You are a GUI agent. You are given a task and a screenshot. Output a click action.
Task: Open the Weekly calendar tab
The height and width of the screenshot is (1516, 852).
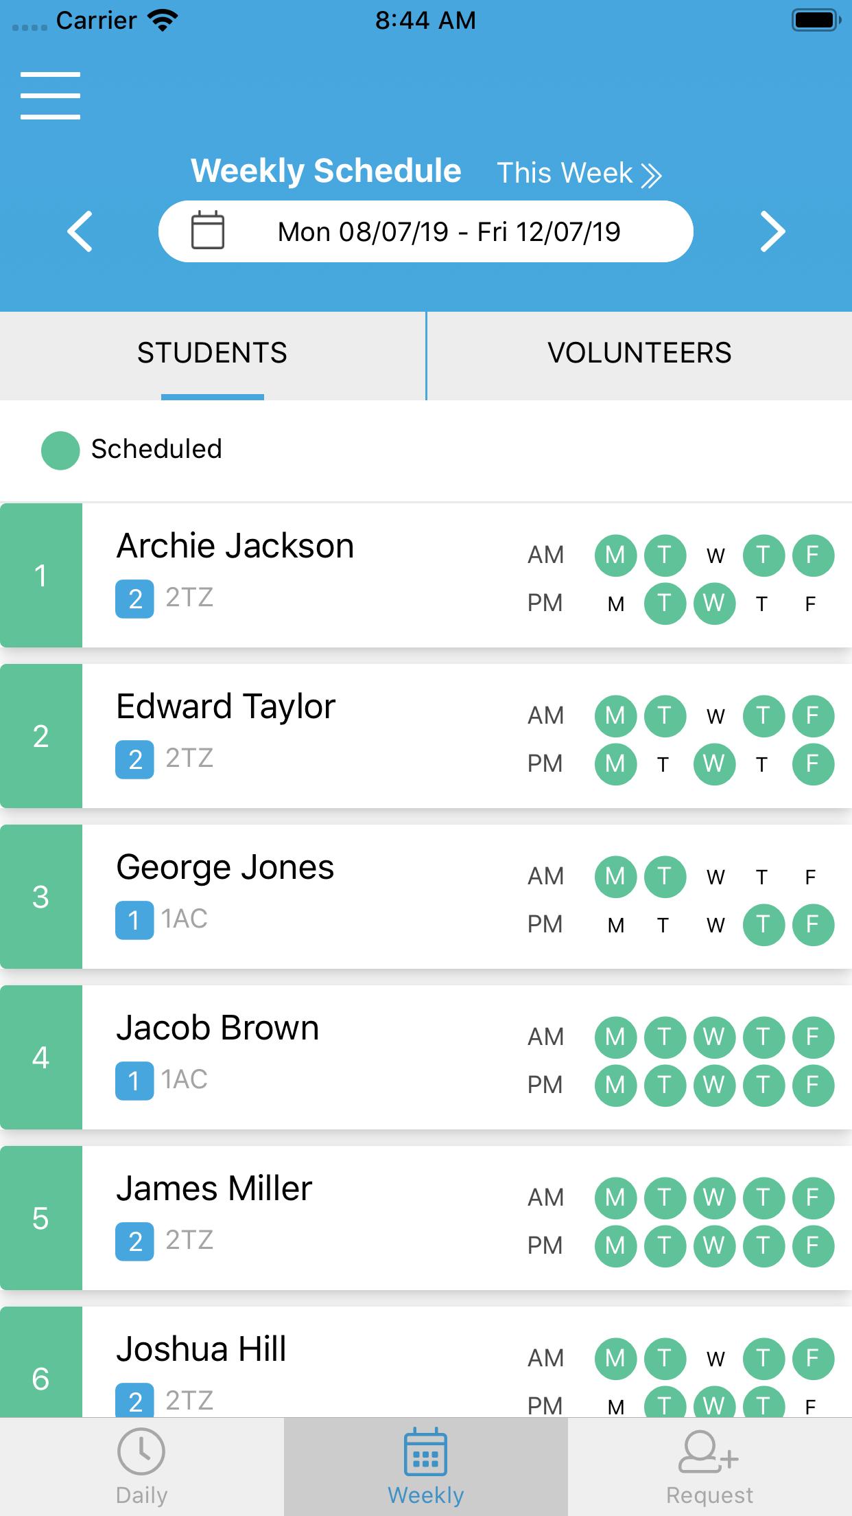pos(426,1467)
